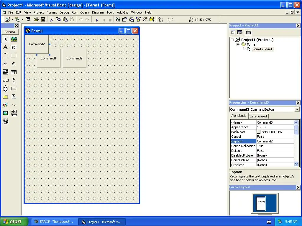Collapse the Project1 (Project1) tree node
This screenshot has width=302, height=226.
[x=232, y=40]
